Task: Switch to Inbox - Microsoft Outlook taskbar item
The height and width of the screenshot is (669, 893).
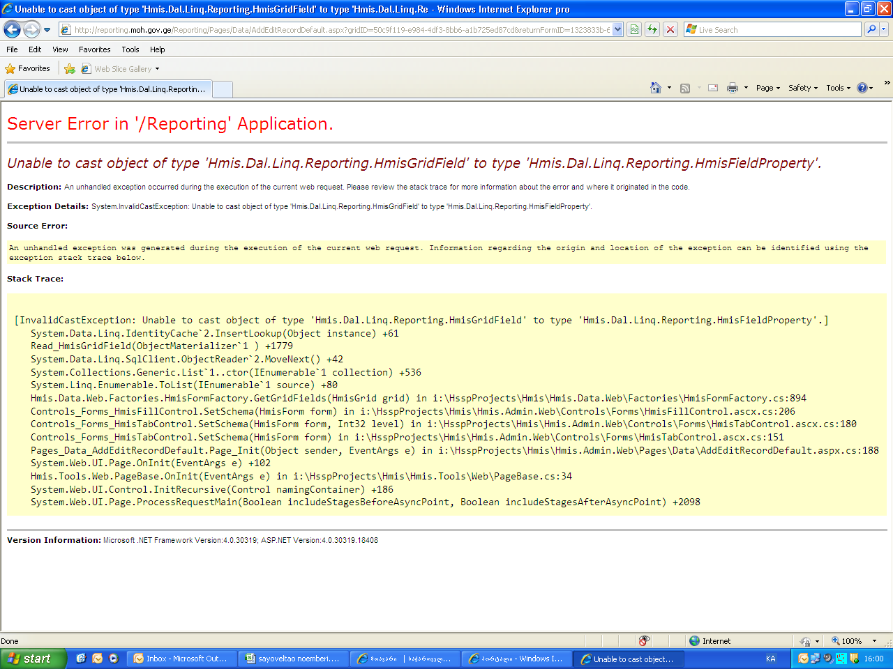Action: pyautogui.click(x=181, y=659)
